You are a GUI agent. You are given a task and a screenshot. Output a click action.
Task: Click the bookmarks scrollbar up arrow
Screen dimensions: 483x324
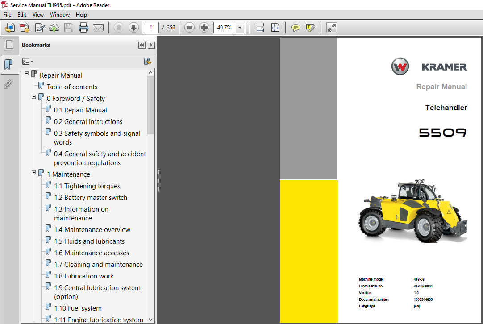150,72
